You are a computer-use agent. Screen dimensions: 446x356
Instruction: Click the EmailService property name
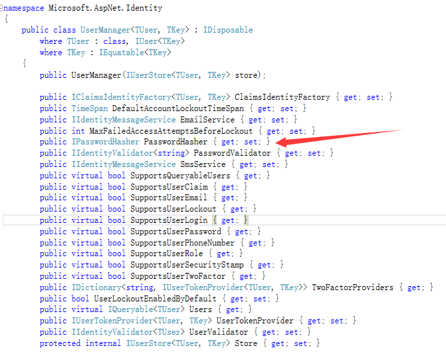207,120
